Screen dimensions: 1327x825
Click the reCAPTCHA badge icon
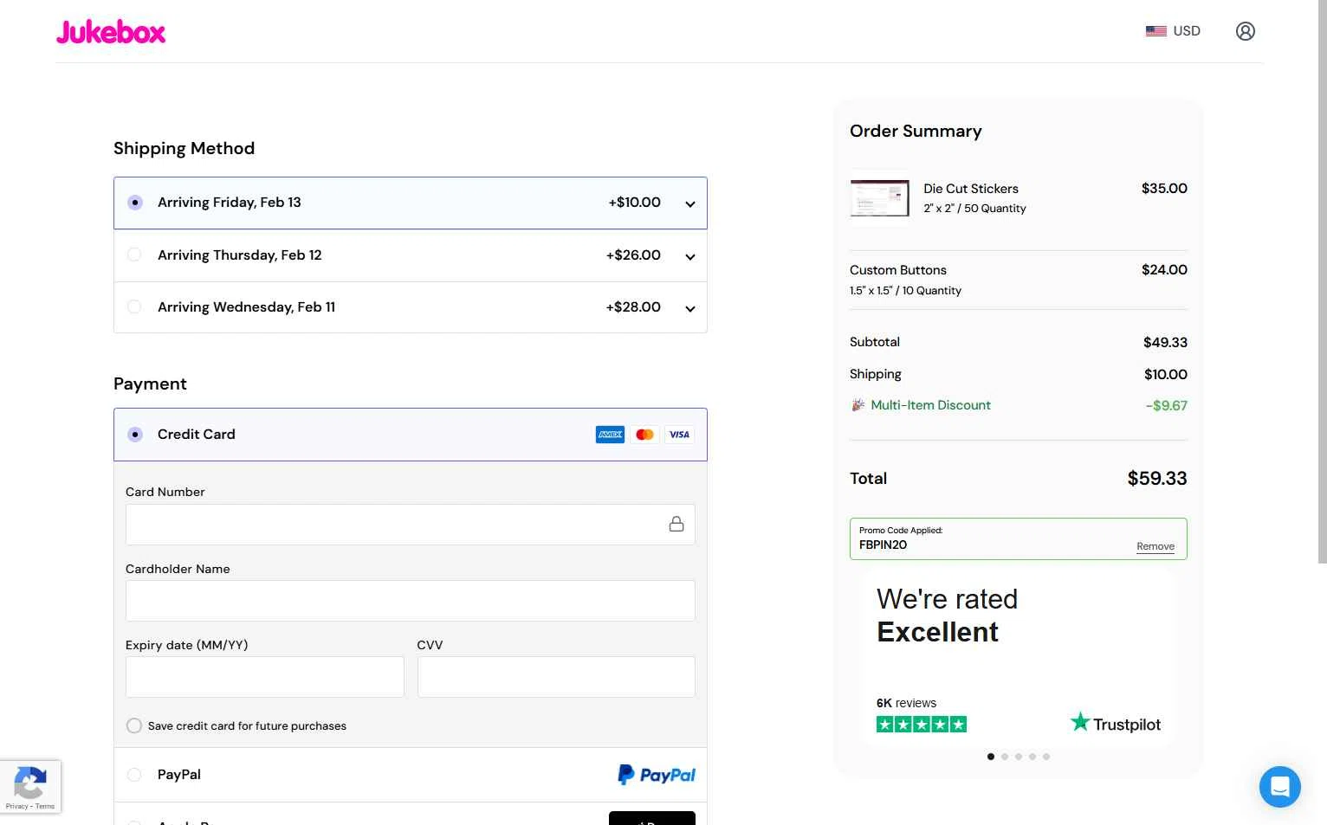pyautogui.click(x=30, y=783)
